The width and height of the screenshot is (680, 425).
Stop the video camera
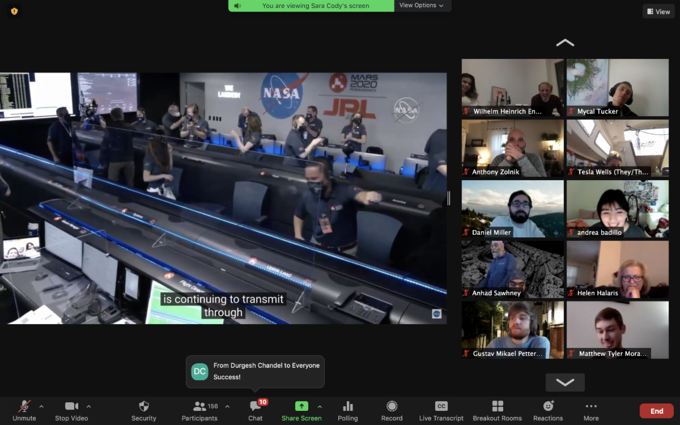pos(71,406)
